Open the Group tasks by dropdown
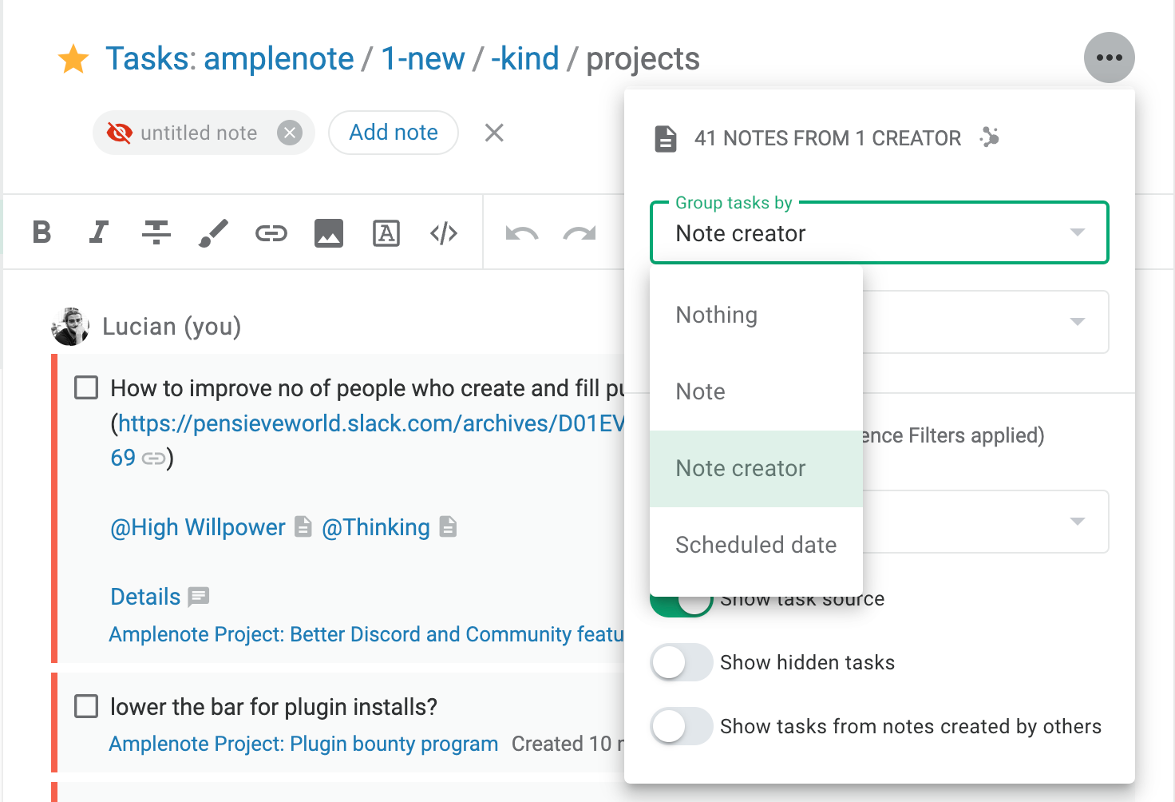1175x802 pixels. click(x=880, y=232)
